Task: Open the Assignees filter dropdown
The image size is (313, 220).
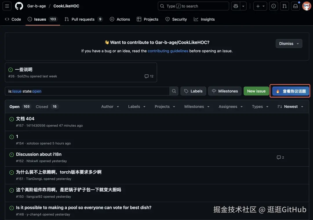Action: [230, 107]
